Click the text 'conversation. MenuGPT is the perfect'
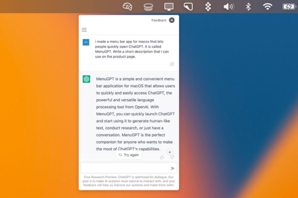This screenshot has width=298, height=198. tap(130, 135)
